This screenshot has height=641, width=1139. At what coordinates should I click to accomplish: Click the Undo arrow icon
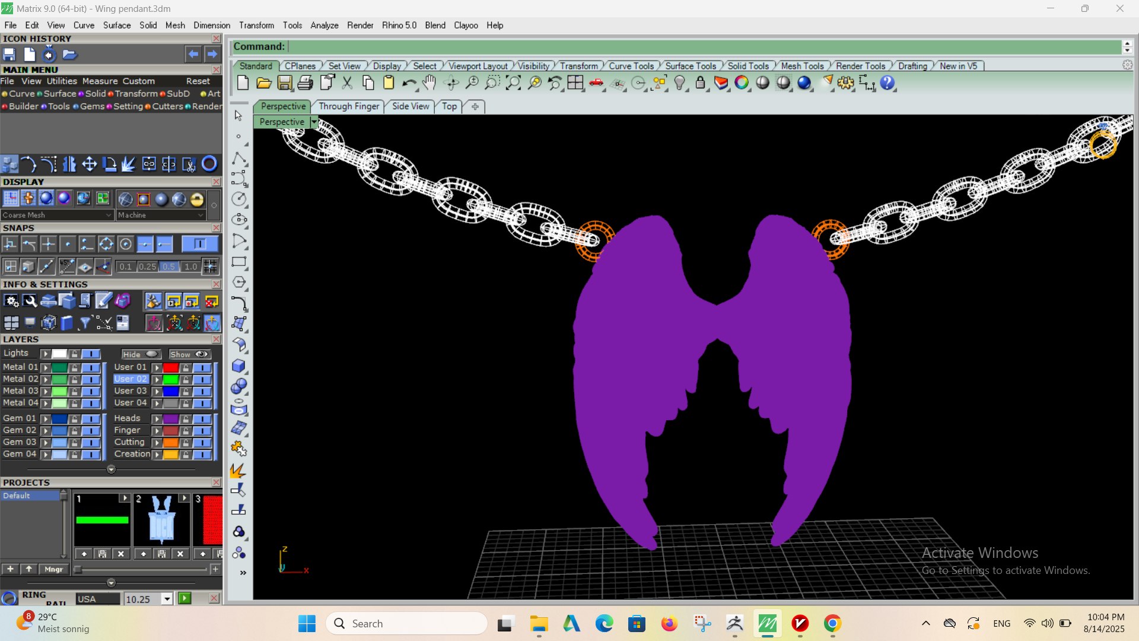[408, 83]
